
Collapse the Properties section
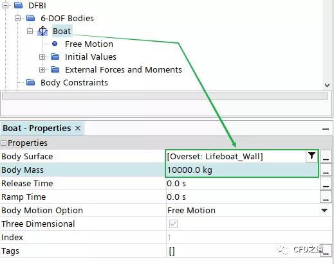tap(3, 143)
